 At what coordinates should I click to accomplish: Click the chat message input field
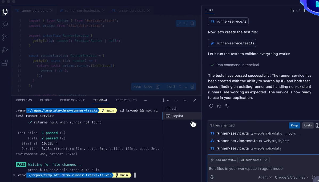click(256, 169)
